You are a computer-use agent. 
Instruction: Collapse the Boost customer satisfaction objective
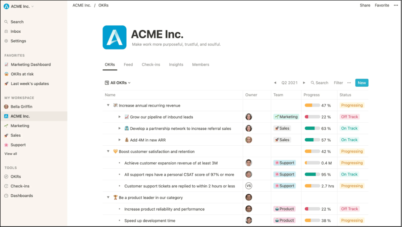point(108,151)
